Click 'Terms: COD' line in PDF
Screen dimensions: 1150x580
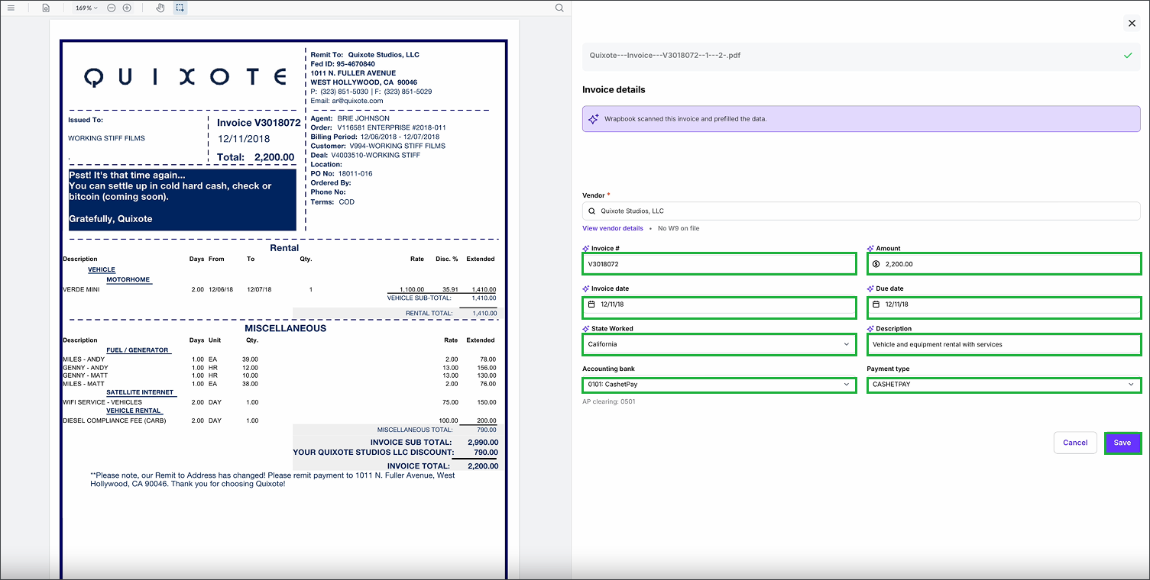tap(332, 202)
